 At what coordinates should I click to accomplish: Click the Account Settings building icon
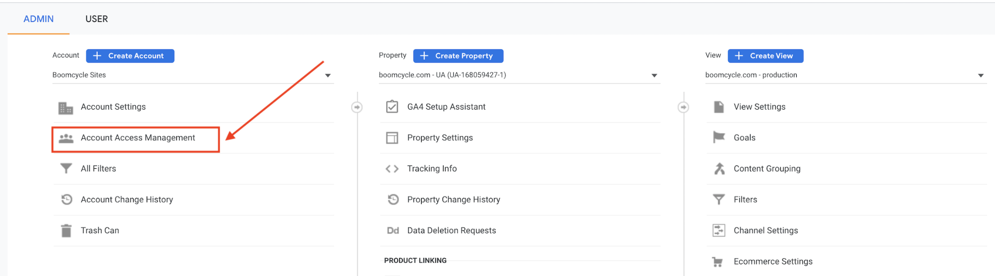click(66, 107)
